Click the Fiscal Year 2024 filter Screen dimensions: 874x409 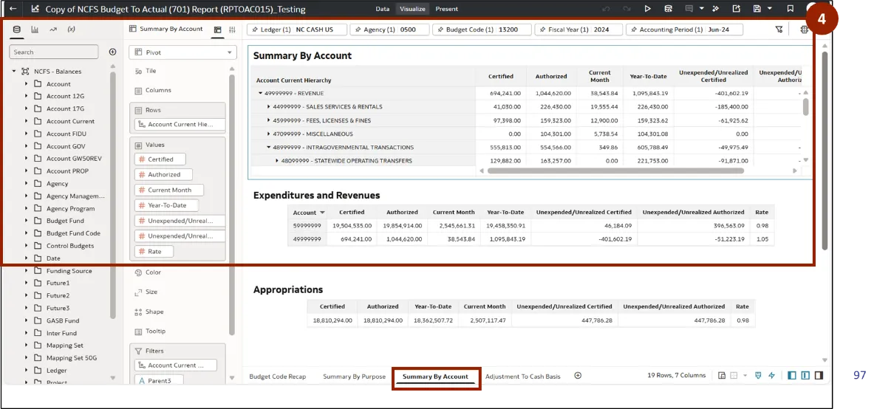(x=578, y=30)
